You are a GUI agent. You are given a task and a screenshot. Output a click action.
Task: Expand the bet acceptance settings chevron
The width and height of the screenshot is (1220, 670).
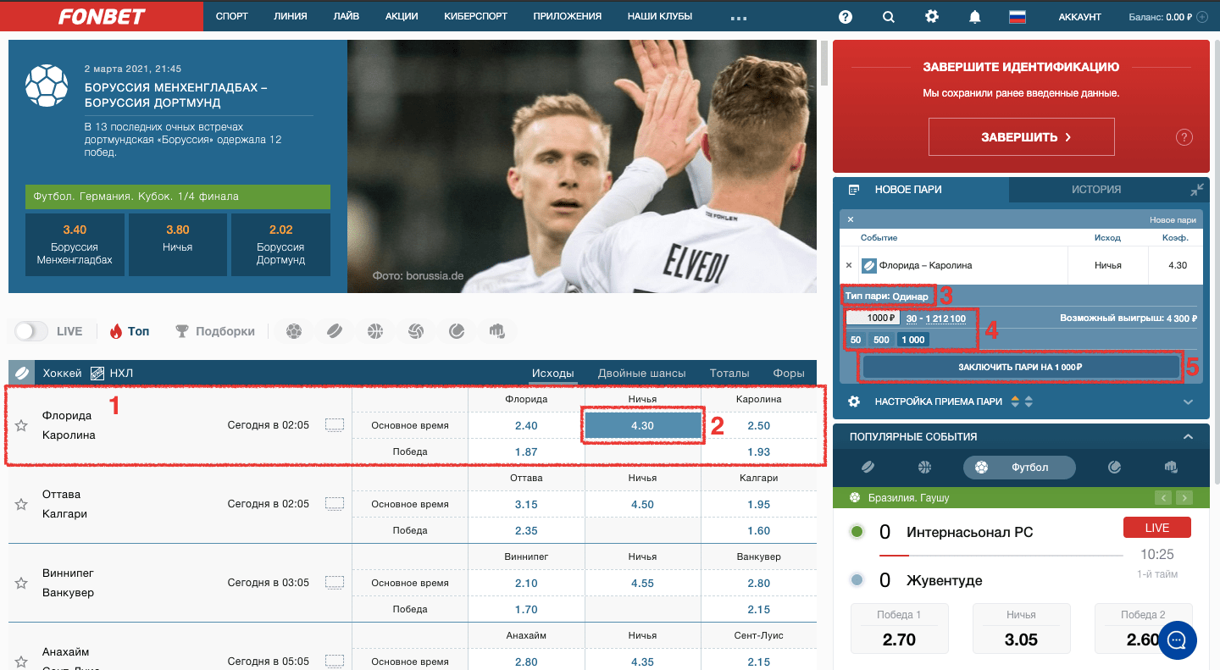point(1188,401)
